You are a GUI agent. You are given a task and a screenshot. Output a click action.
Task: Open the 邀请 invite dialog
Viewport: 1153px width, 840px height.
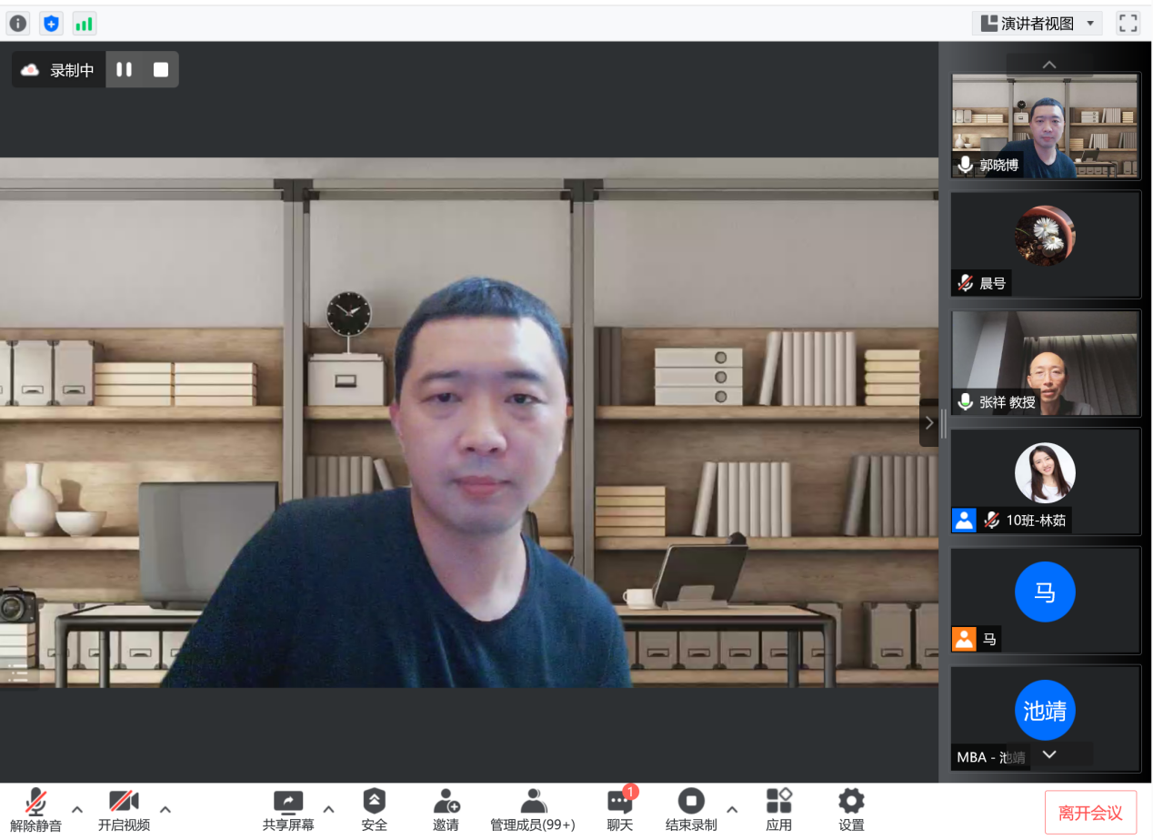[x=446, y=810]
